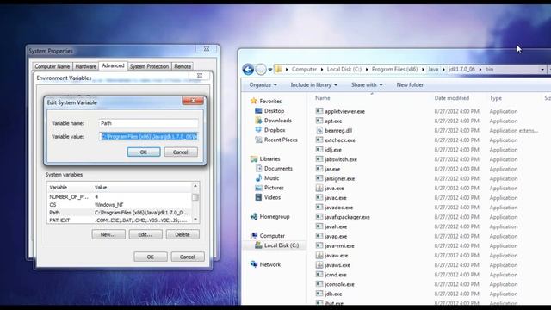551x310 pixels.
Task: Select appletviewer.exe file icon
Action: (319, 111)
